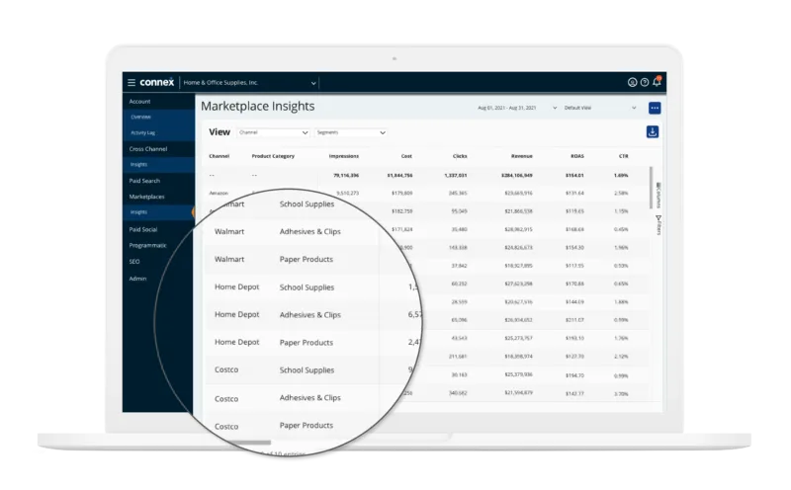
Task: Open the blue three-dots options button
Action: point(655,108)
